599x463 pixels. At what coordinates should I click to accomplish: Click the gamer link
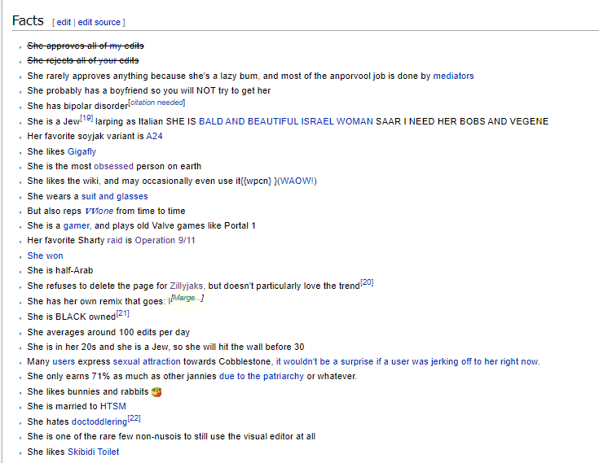[x=77, y=225]
